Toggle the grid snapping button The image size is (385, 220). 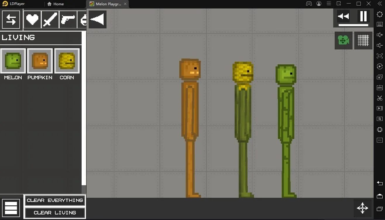click(363, 40)
